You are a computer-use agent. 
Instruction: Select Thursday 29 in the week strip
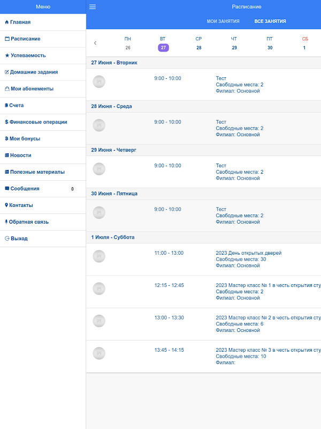click(234, 47)
